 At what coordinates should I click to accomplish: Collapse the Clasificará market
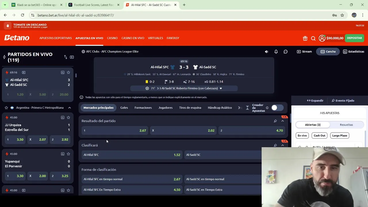coord(283,145)
